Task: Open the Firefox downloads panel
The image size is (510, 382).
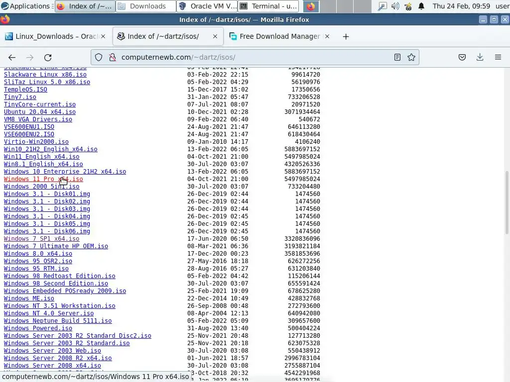Action: (x=480, y=58)
